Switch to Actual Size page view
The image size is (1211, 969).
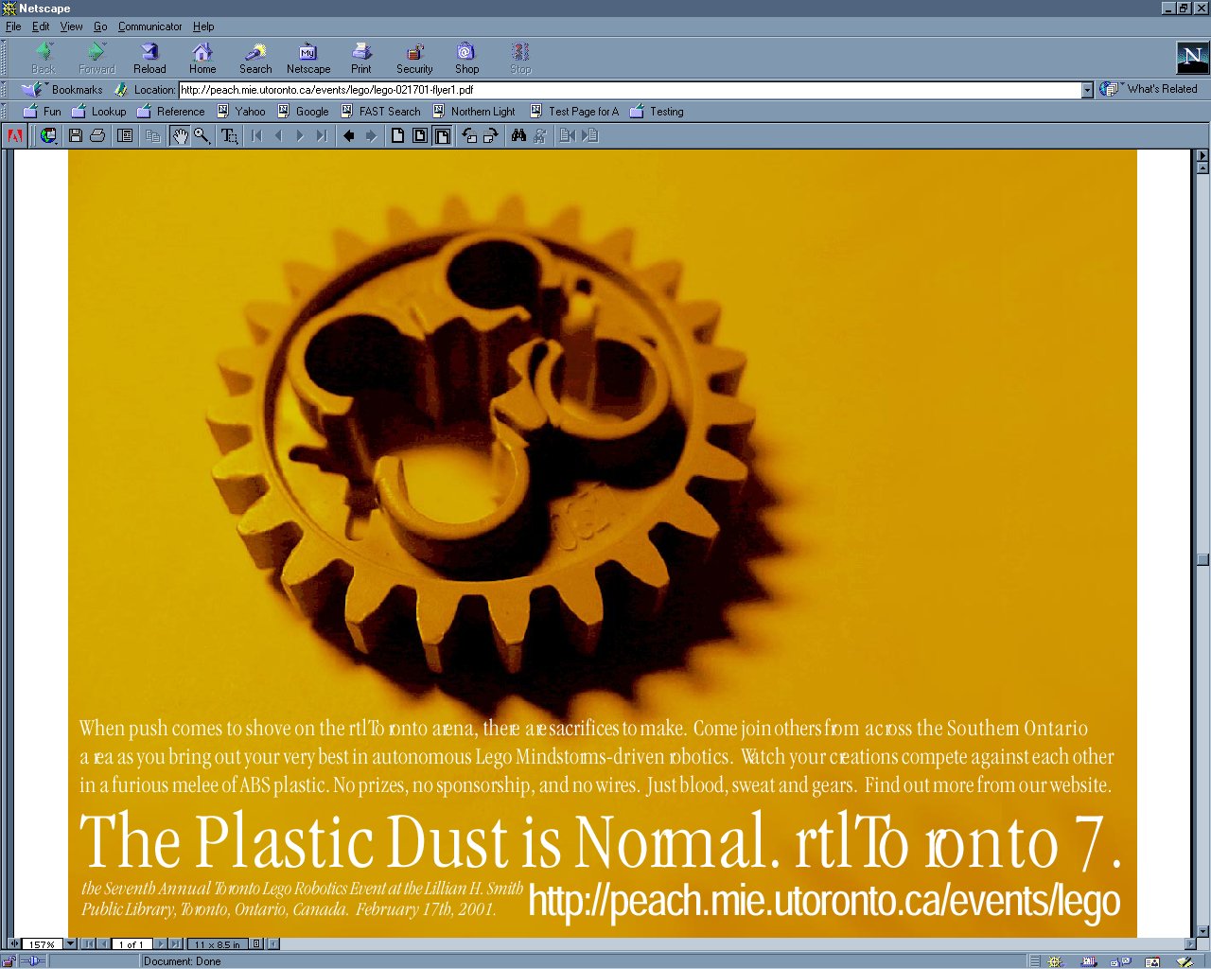tap(398, 135)
